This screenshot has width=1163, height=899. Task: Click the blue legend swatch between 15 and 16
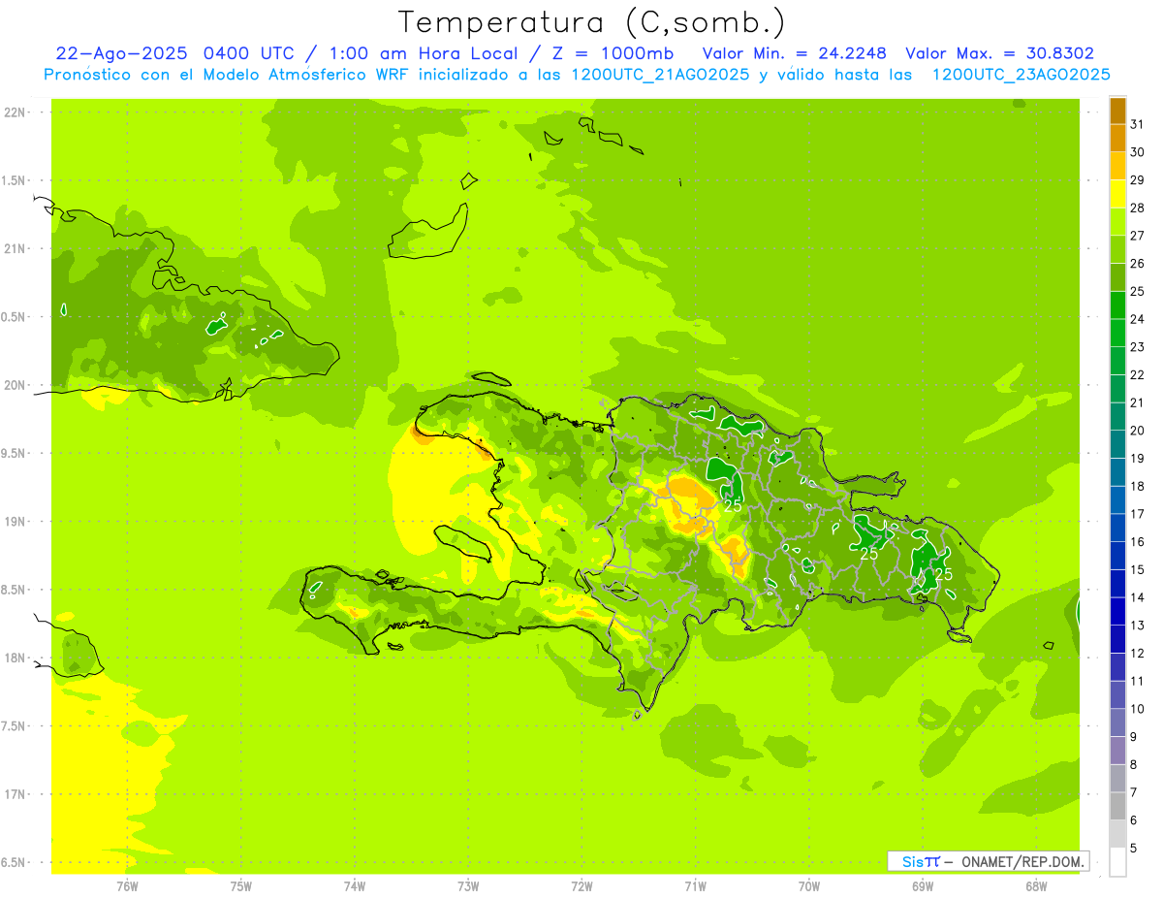tap(1117, 556)
